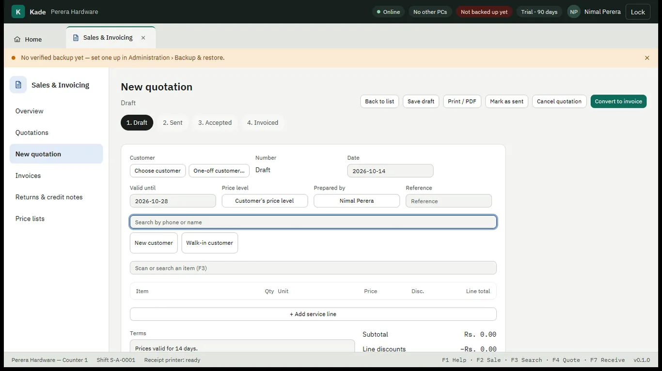This screenshot has width=662, height=371.
Task: Select the 3. Accepted stage pill
Action: pyautogui.click(x=215, y=122)
